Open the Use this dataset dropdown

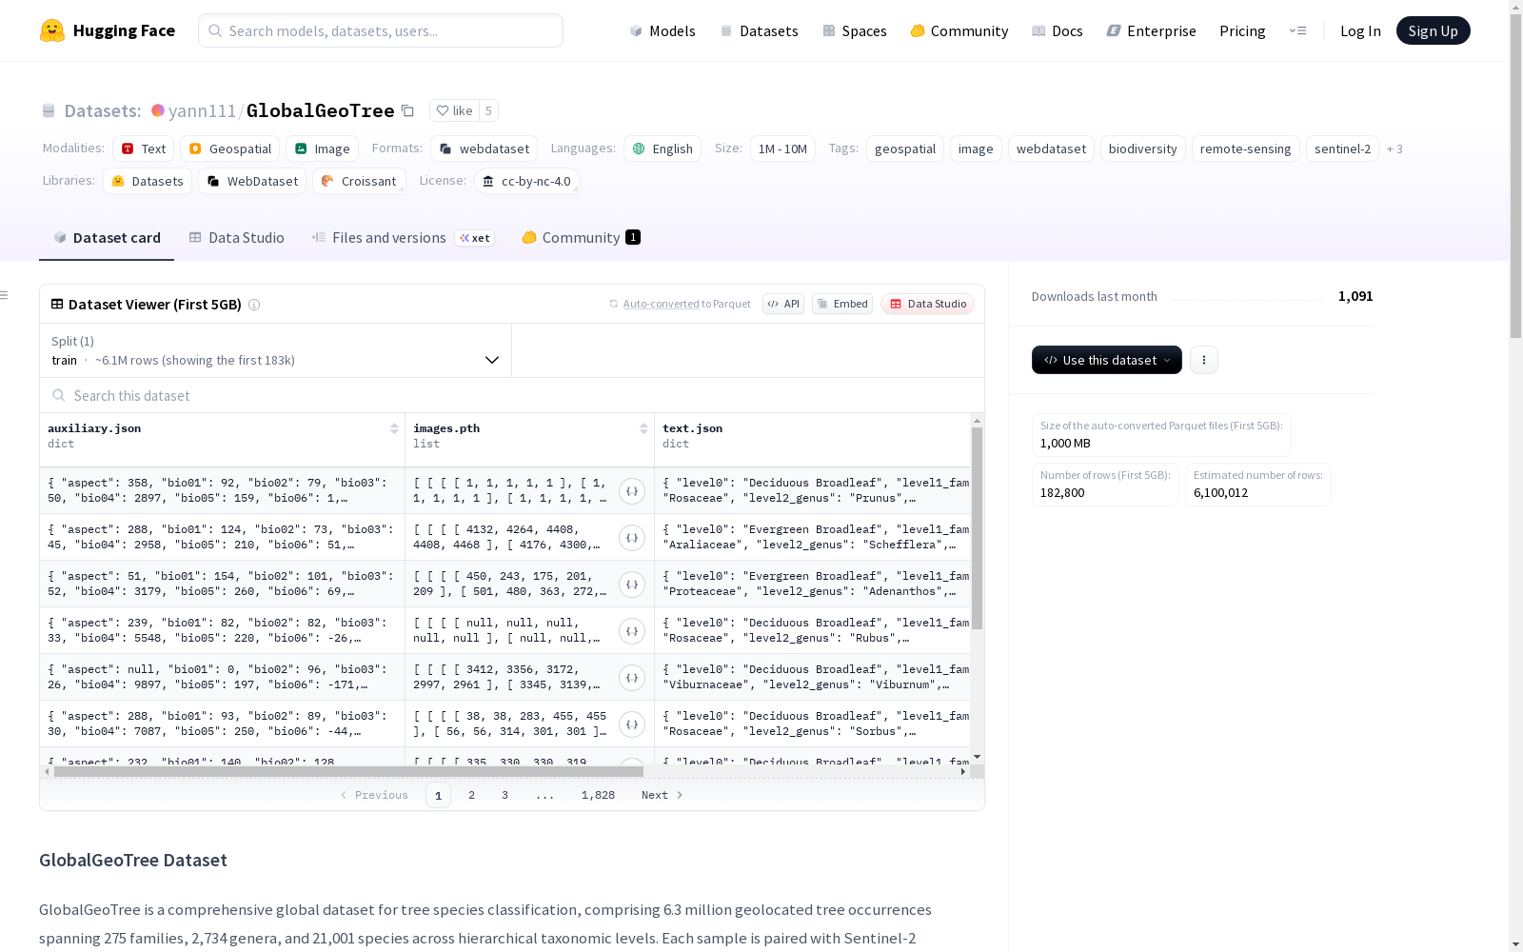click(x=1107, y=360)
